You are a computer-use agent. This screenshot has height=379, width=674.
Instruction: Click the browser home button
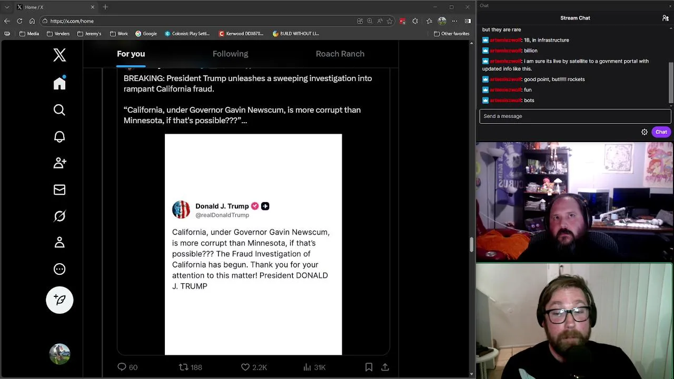click(x=32, y=21)
